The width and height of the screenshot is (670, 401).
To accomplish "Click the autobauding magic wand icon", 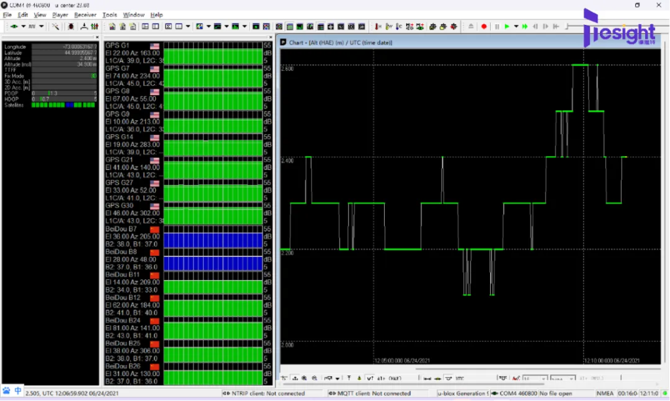I will pyautogui.click(x=56, y=26).
